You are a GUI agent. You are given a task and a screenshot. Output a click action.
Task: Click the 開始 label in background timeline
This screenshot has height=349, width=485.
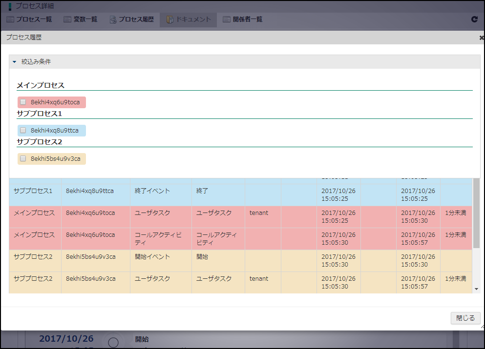142,339
